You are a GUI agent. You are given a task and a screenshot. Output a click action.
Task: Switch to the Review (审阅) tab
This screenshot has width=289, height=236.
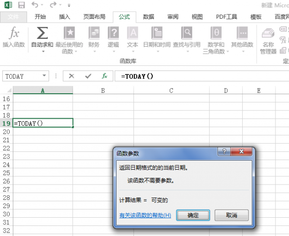[173, 17]
